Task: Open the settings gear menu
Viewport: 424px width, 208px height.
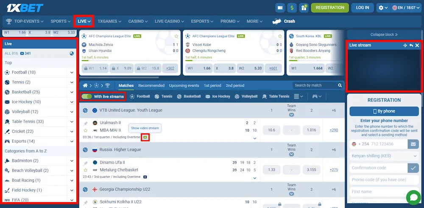Action: pos(383,8)
